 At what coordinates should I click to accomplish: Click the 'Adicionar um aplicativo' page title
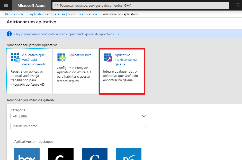click(31, 22)
